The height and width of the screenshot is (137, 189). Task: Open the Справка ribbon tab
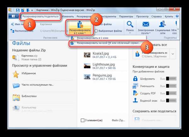coord(157,16)
